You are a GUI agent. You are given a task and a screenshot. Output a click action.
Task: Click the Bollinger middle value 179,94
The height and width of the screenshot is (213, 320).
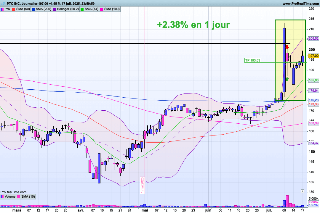click(313, 91)
